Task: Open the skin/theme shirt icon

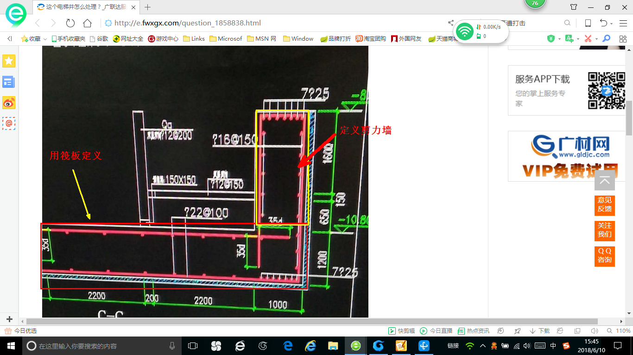Action: coord(574,7)
